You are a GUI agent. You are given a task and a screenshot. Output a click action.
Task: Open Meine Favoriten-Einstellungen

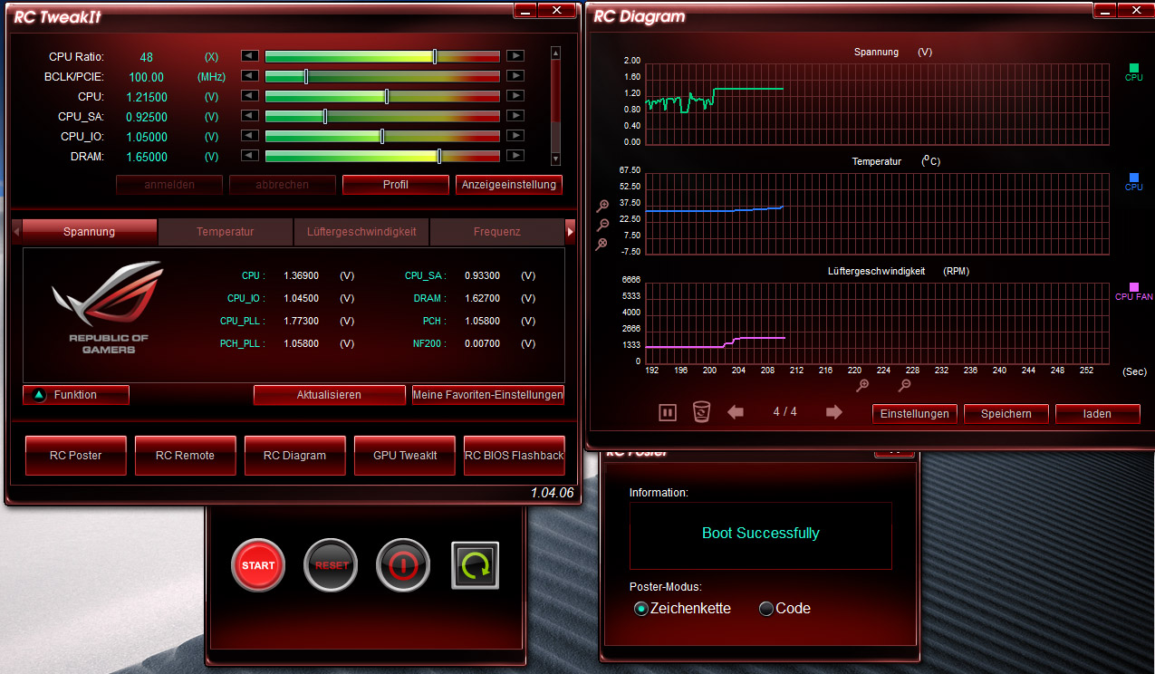coord(488,395)
